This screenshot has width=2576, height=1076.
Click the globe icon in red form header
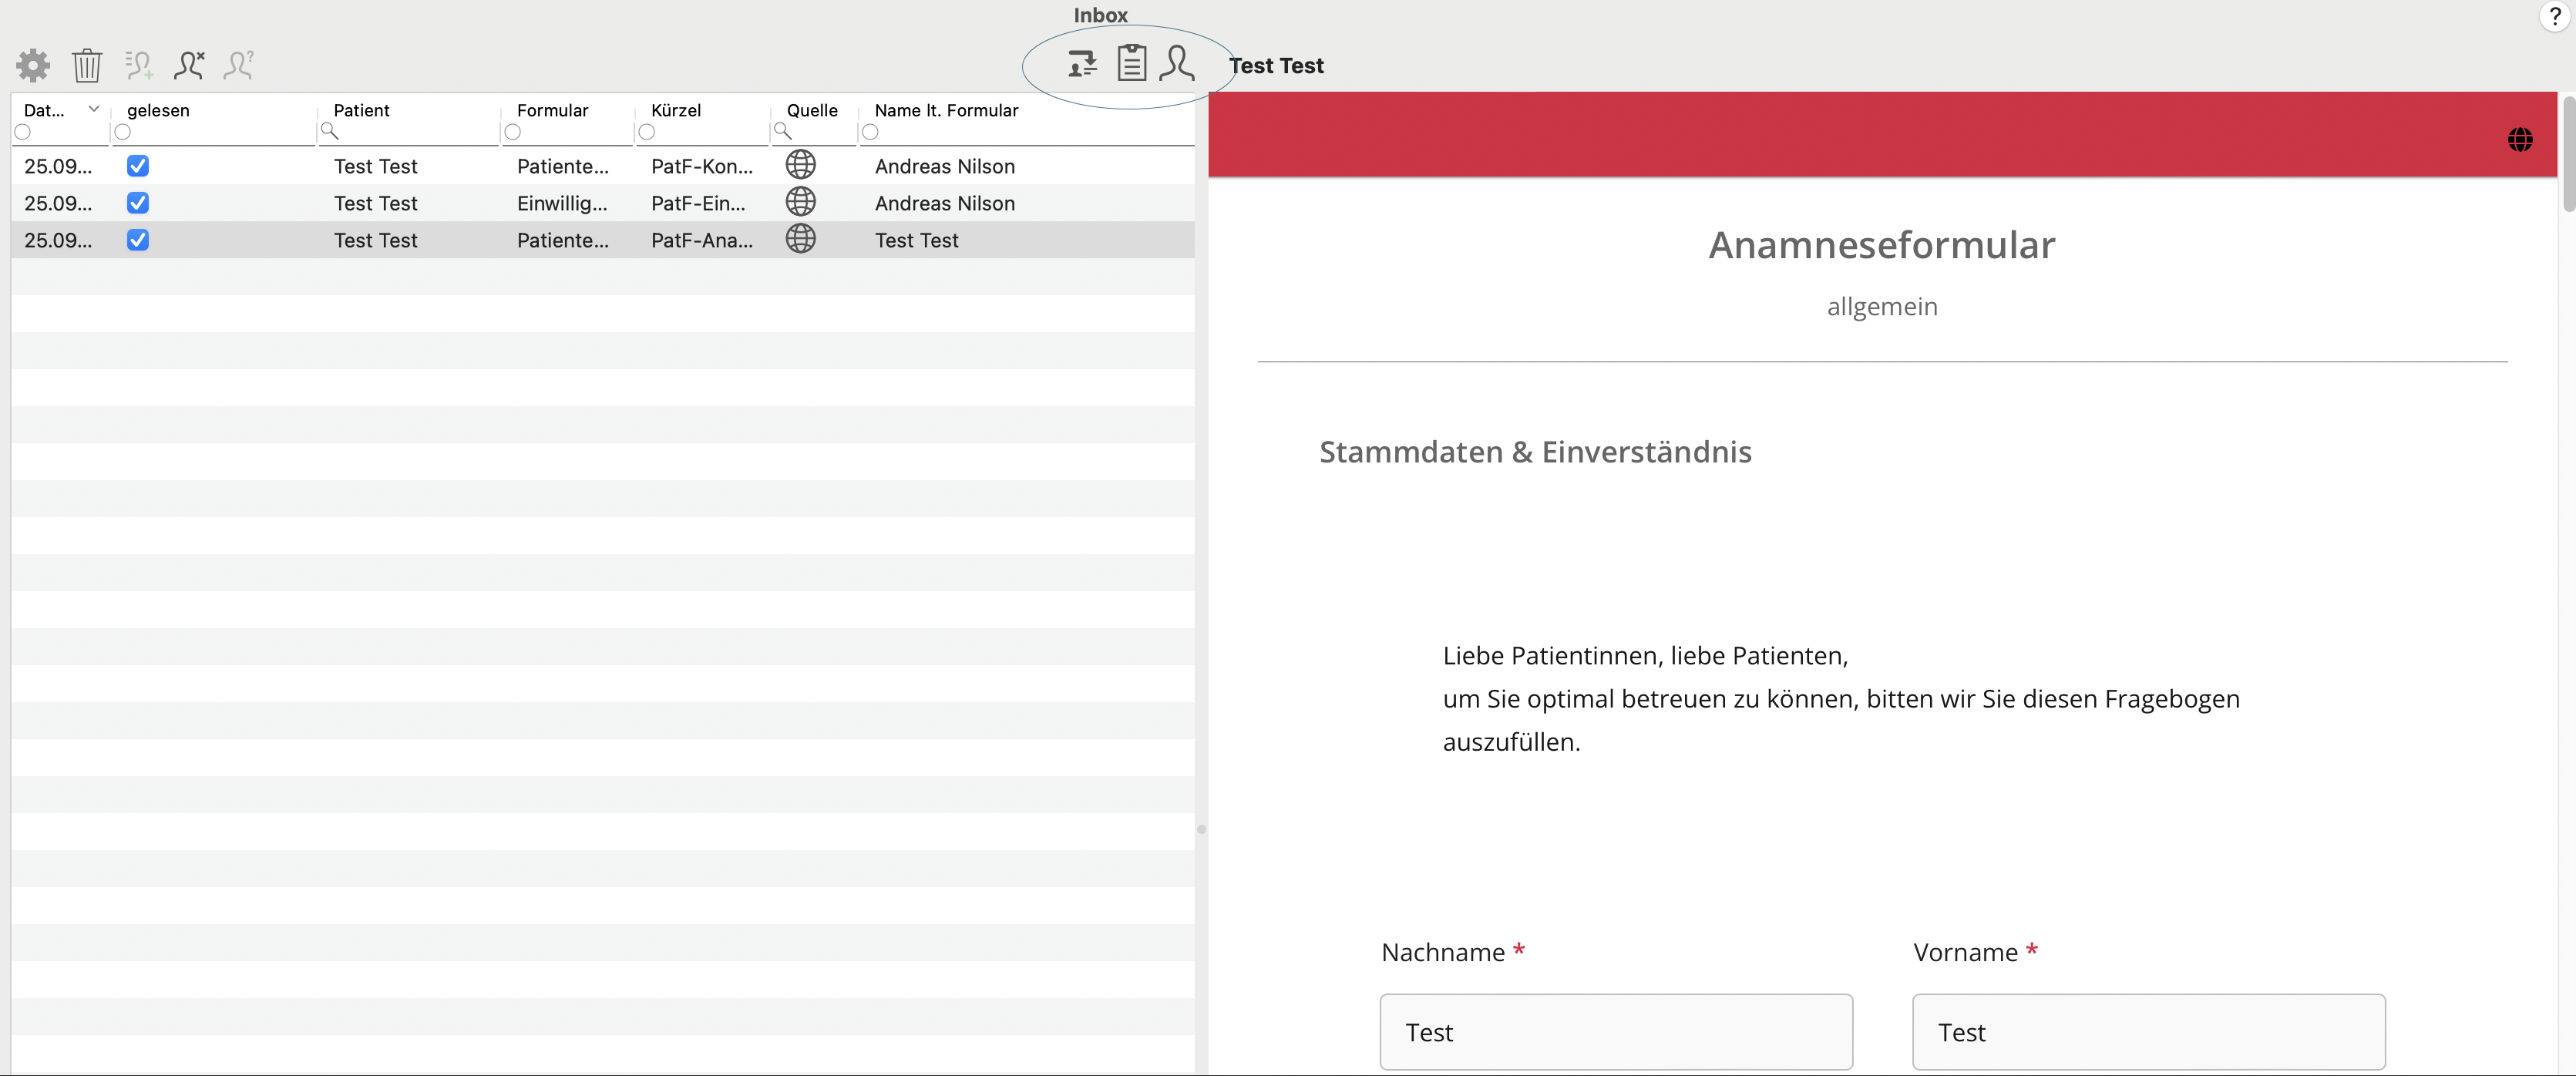click(2519, 140)
